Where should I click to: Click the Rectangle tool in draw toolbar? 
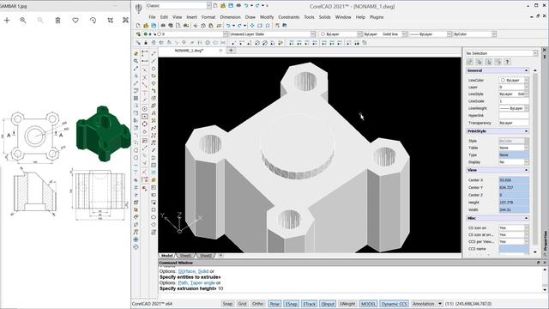(154, 76)
